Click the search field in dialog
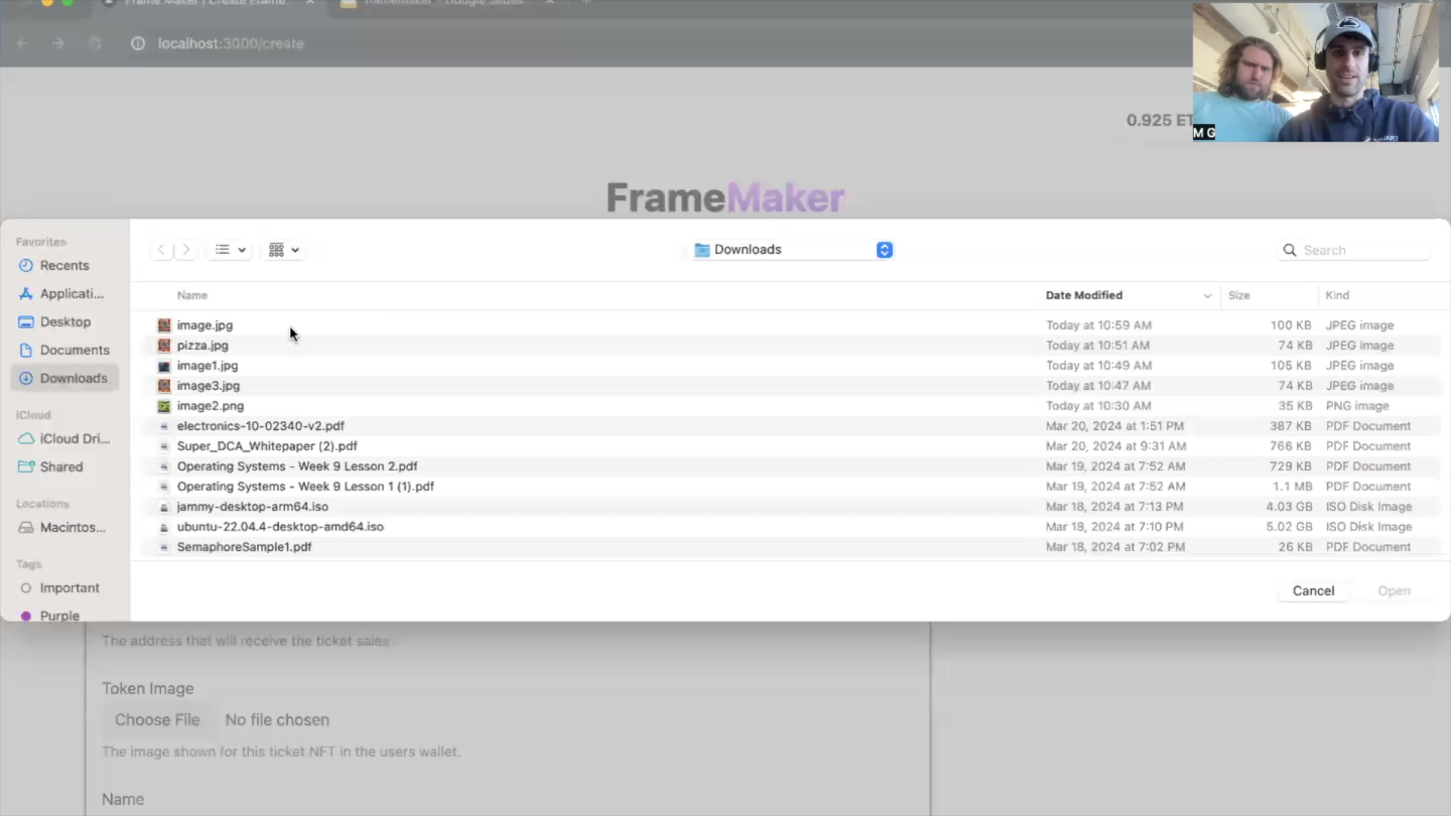1451x816 pixels. tap(1354, 250)
